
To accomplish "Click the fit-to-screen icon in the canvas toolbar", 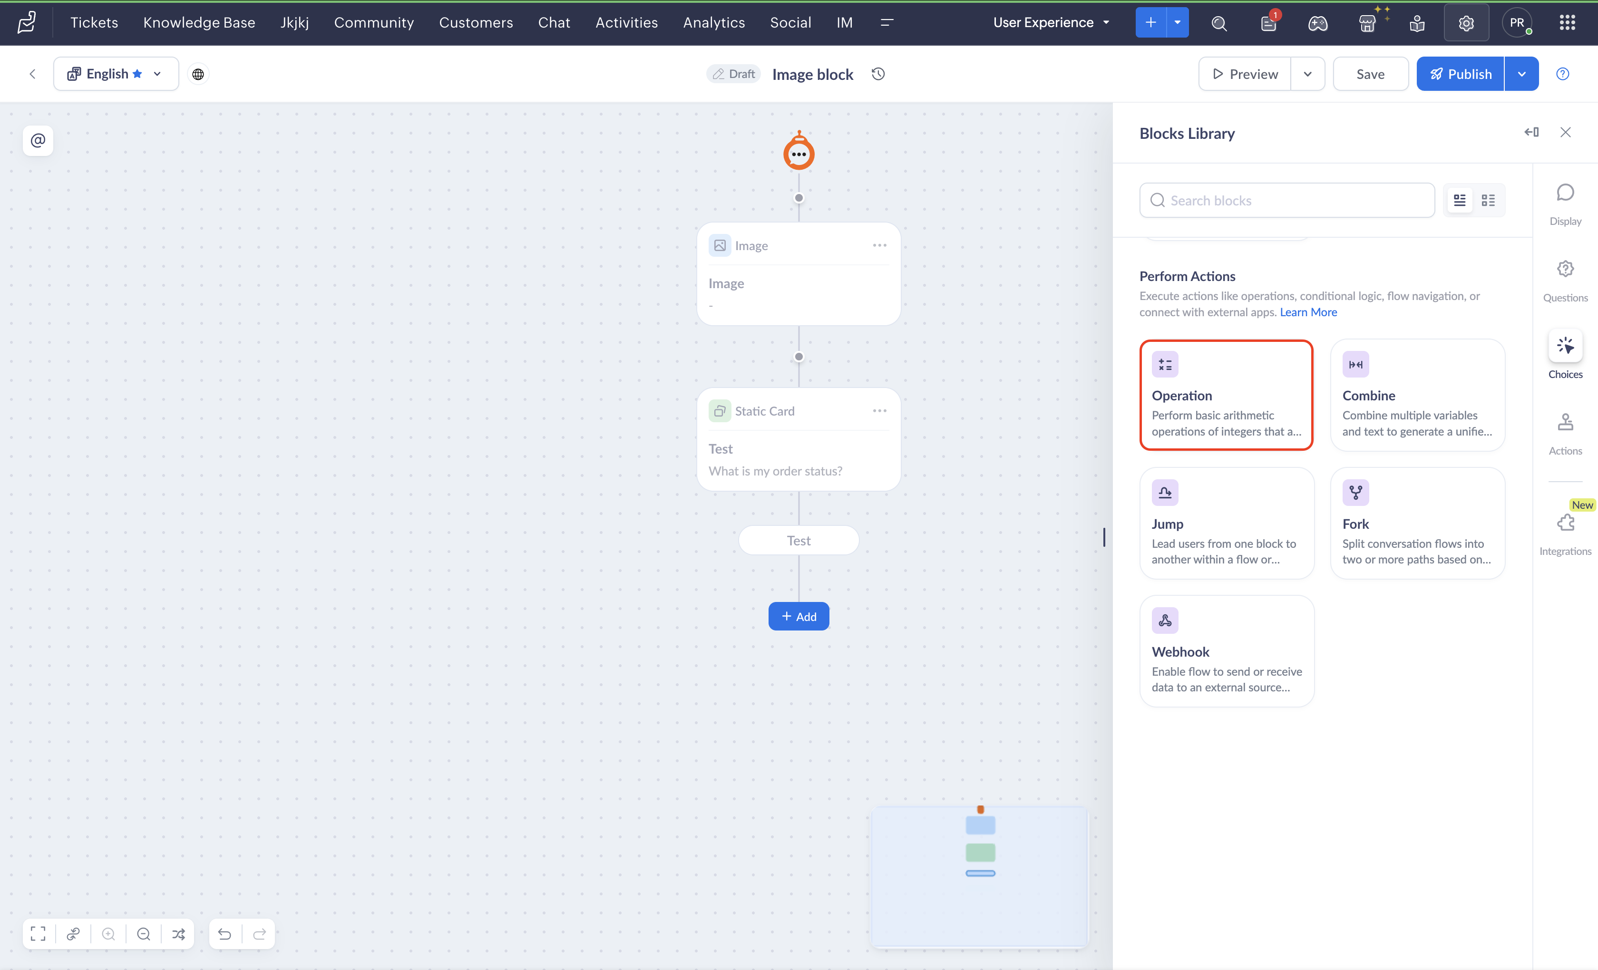I will click(x=38, y=934).
